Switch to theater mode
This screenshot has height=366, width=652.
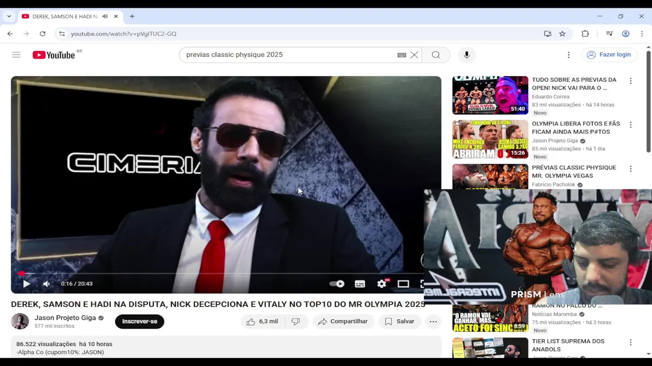coord(403,284)
